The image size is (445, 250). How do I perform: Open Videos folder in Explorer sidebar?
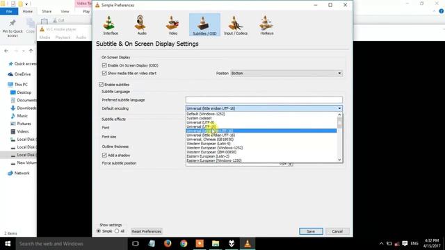point(19,131)
